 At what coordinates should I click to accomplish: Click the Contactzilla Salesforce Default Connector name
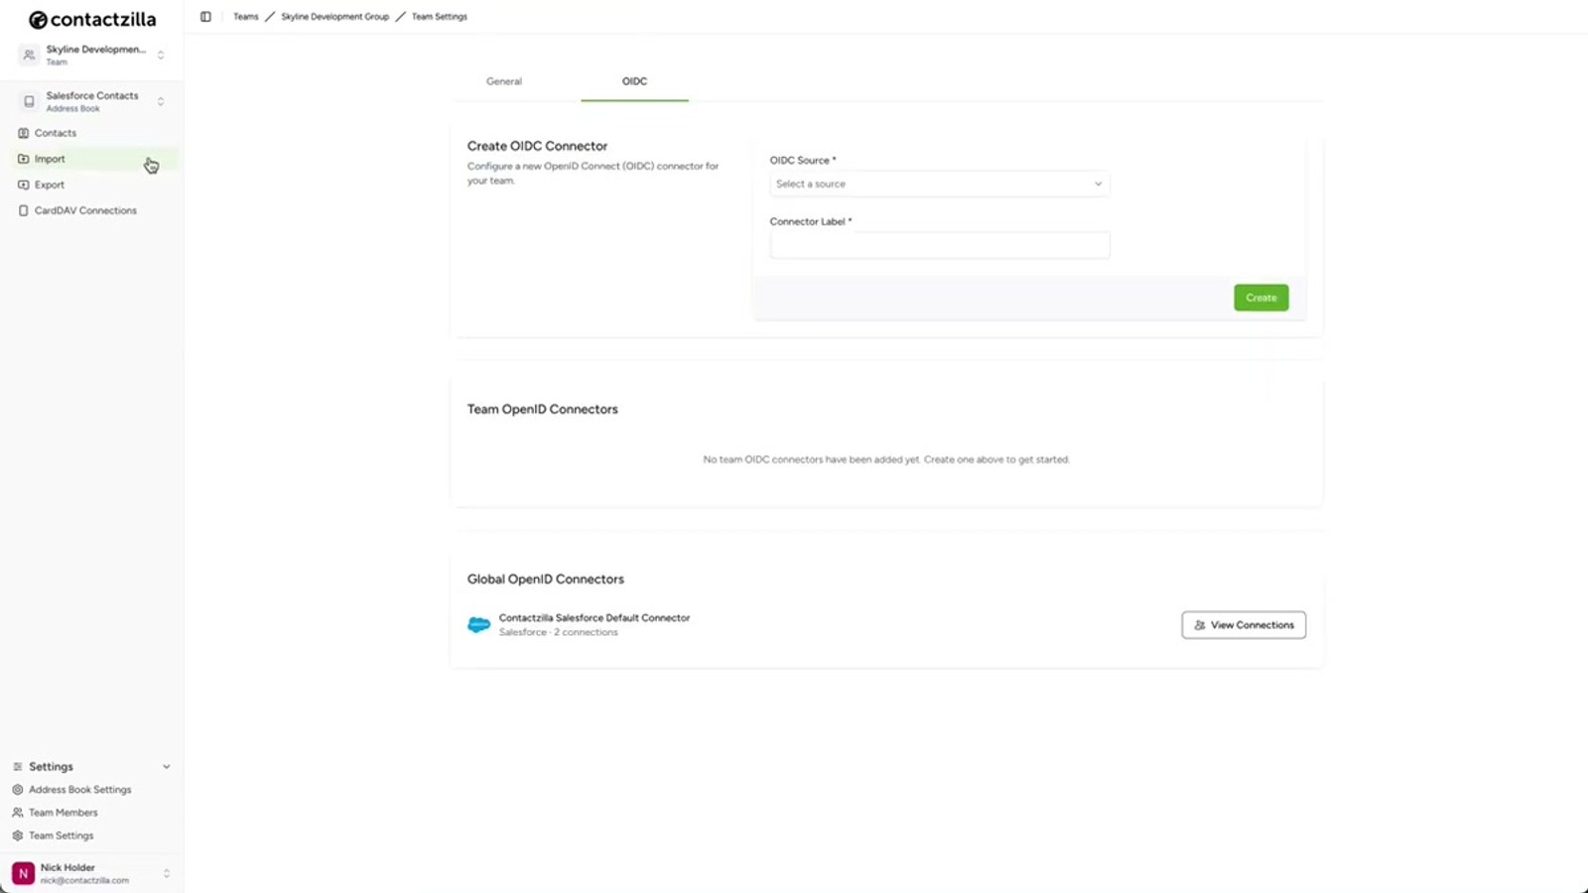[x=594, y=617]
